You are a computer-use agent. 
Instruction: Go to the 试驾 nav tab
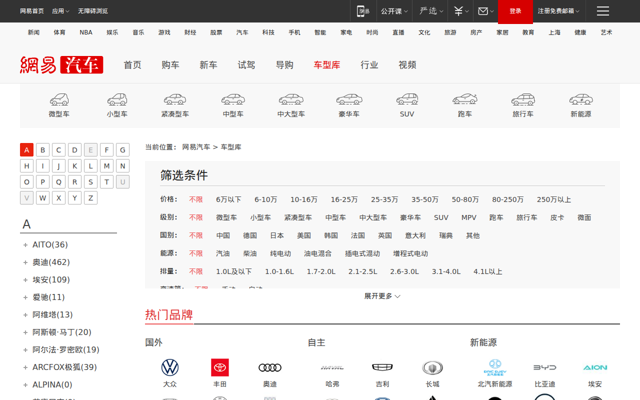point(246,65)
